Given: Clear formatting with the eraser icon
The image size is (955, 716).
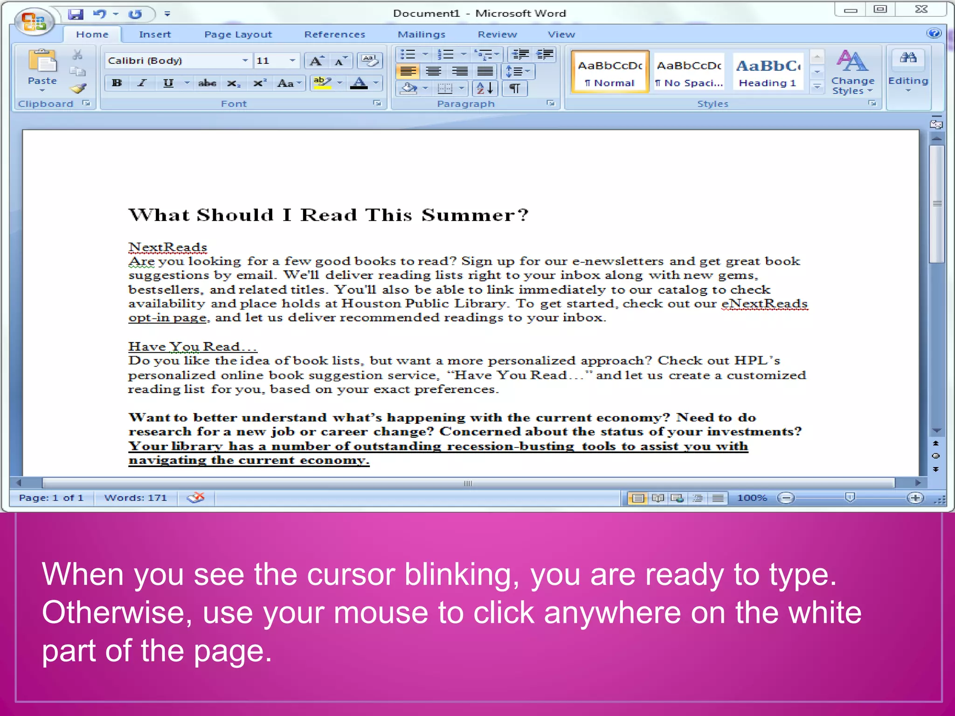Looking at the screenshot, I should tap(370, 61).
